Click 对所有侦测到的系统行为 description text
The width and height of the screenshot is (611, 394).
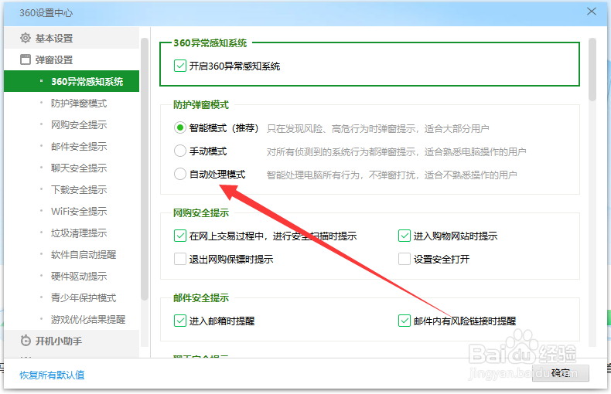(x=396, y=151)
